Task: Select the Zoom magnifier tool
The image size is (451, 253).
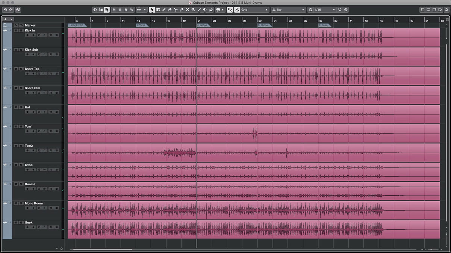Action: [x=193, y=10]
